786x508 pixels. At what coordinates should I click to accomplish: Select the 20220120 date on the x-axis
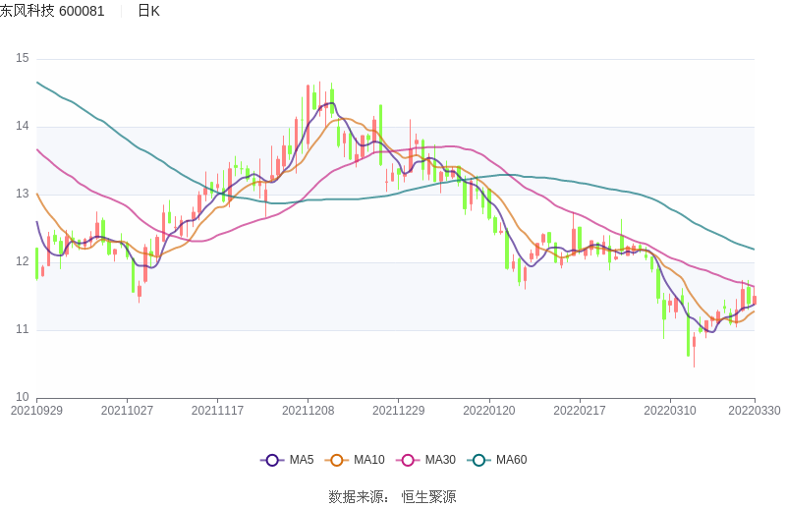pyautogui.click(x=489, y=411)
